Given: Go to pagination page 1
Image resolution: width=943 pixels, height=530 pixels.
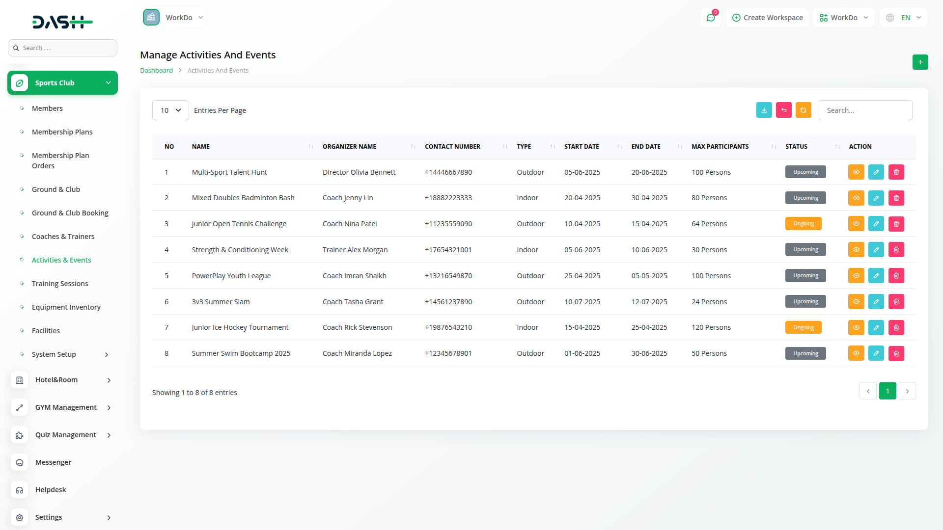Looking at the screenshot, I should click(888, 391).
